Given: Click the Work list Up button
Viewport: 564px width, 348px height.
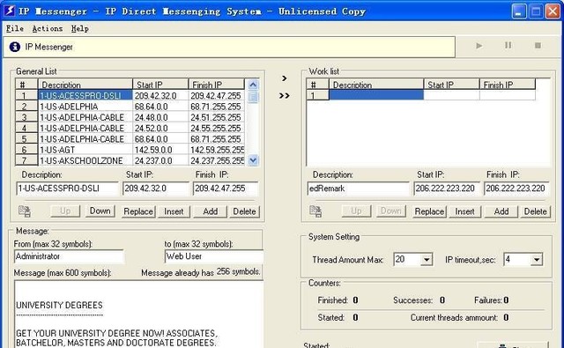Looking at the screenshot, I should (x=356, y=211).
